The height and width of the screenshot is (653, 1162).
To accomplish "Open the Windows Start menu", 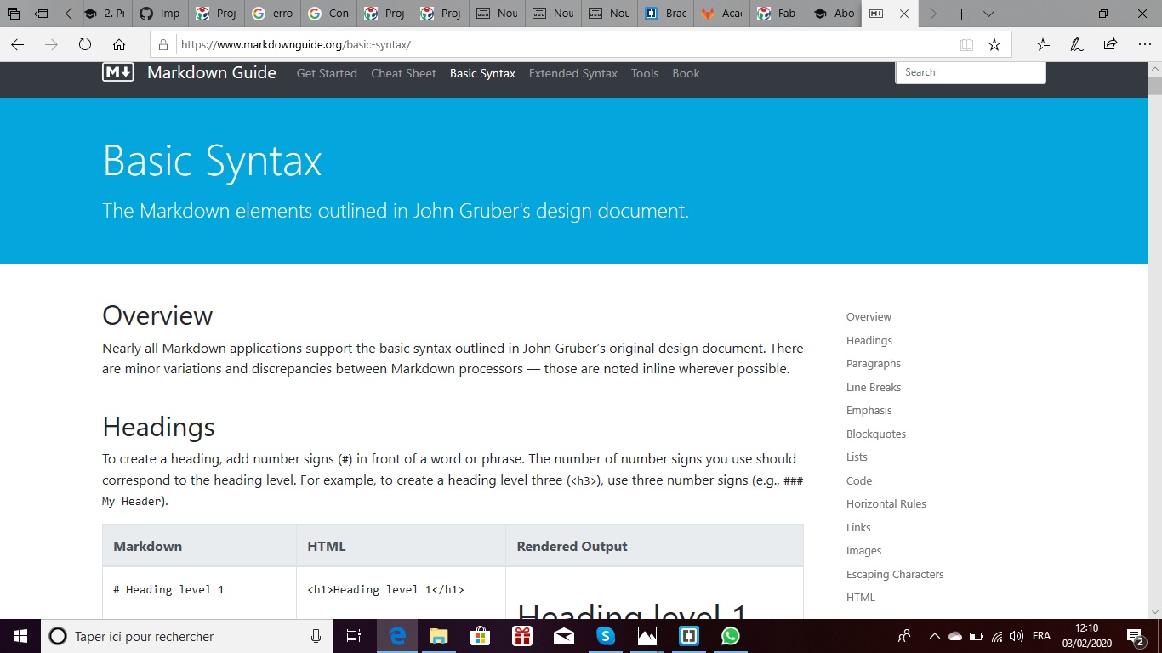I will 20,636.
